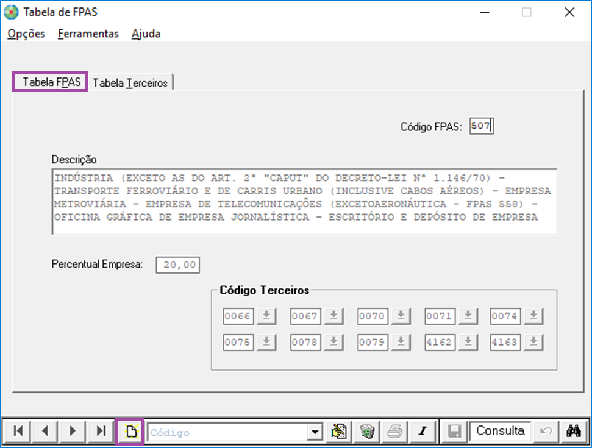Viewport: 592px width, 448px height.
Task: Click the download arrow next to 0078
Action: click(x=333, y=343)
